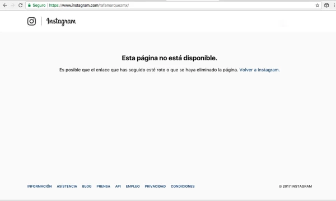
Task: Click the 'Seguro' label in address bar
Action: point(39,6)
